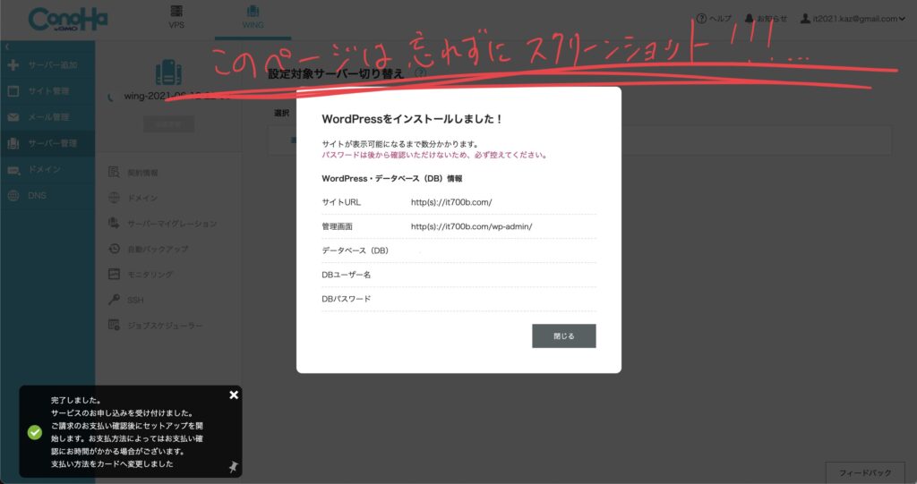The height and width of the screenshot is (484, 917).
Task: Pin the completion notification with the pin icon
Action: (234, 466)
